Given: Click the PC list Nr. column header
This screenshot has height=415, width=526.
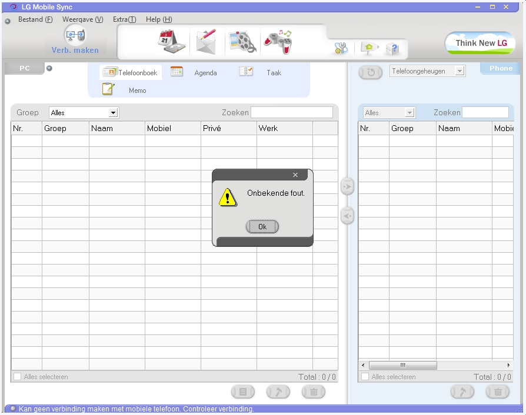Looking at the screenshot, I should (x=26, y=128).
